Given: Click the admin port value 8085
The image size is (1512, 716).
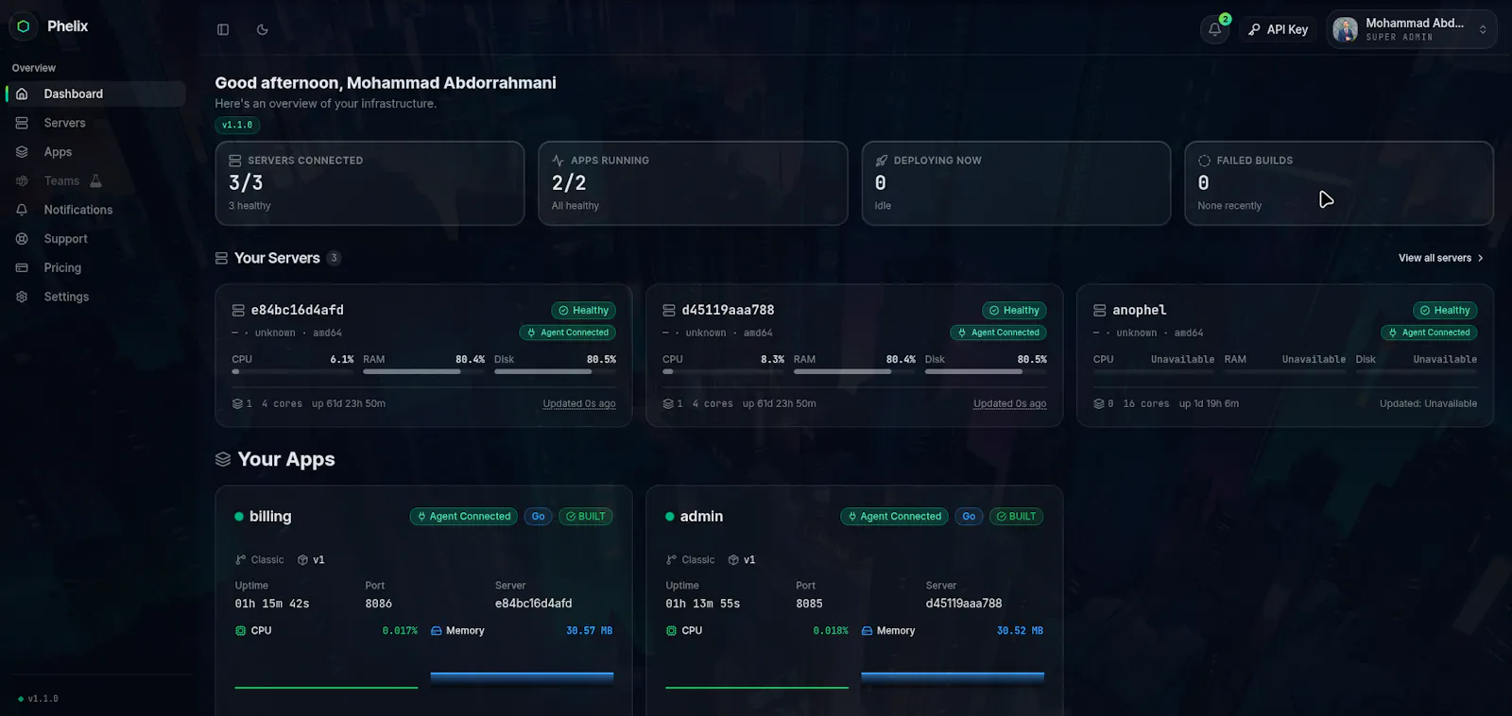Looking at the screenshot, I should 809,604.
